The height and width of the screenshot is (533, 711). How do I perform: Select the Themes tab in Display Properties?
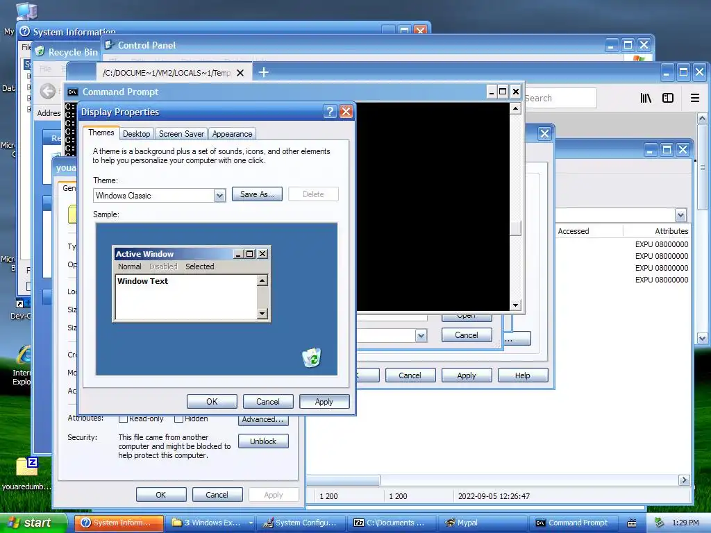(x=101, y=133)
